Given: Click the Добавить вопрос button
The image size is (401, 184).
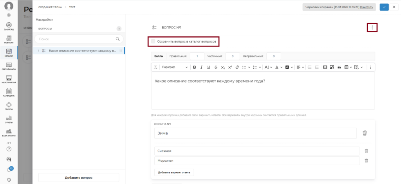Looking at the screenshot, I should [x=78, y=178].
